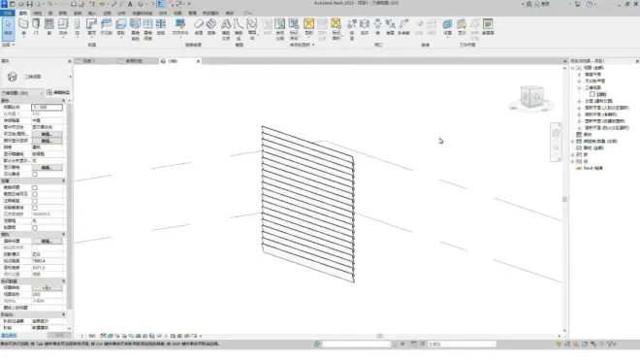This screenshot has height=361, width=640.
Task: Click the Model Text tool icon
Action: pyautogui.click(x=226, y=28)
